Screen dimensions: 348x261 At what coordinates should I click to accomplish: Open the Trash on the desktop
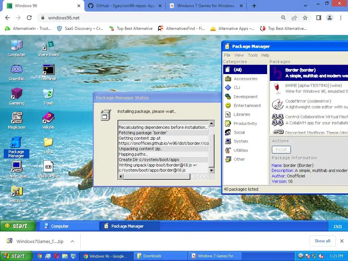(x=48, y=97)
